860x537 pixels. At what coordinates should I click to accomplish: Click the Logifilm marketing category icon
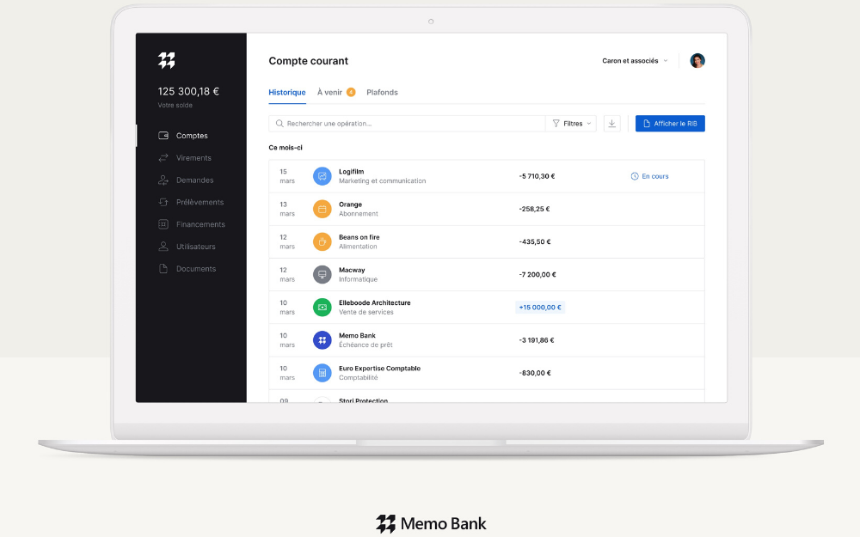(x=322, y=176)
